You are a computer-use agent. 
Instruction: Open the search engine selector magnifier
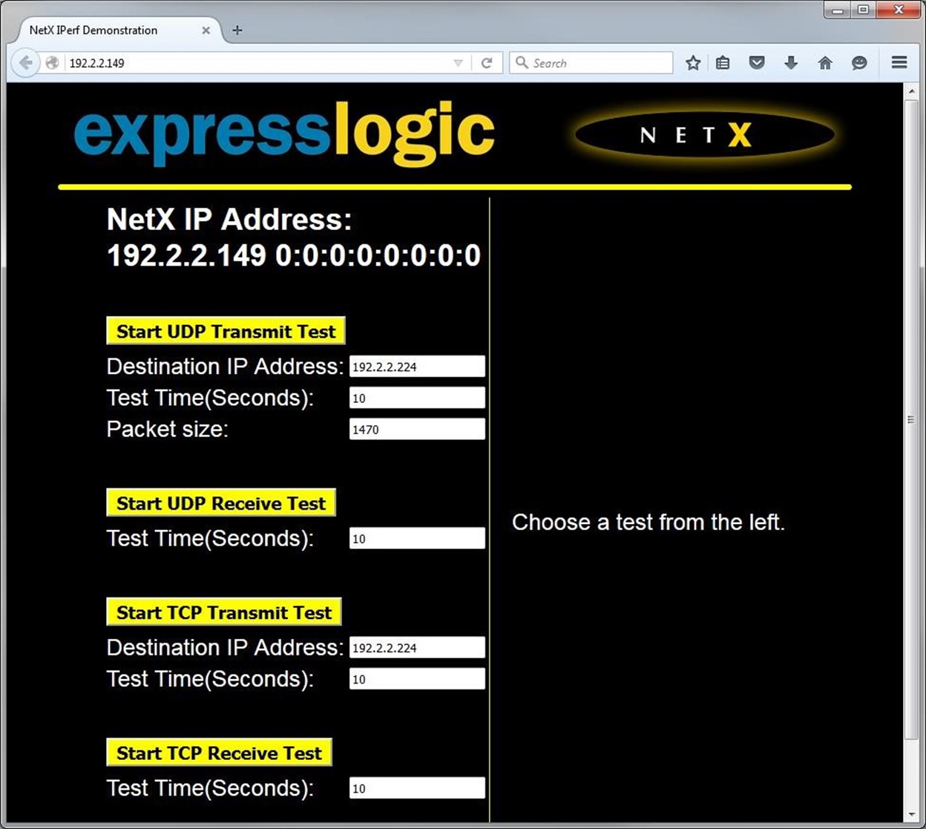click(x=521, y=62)
